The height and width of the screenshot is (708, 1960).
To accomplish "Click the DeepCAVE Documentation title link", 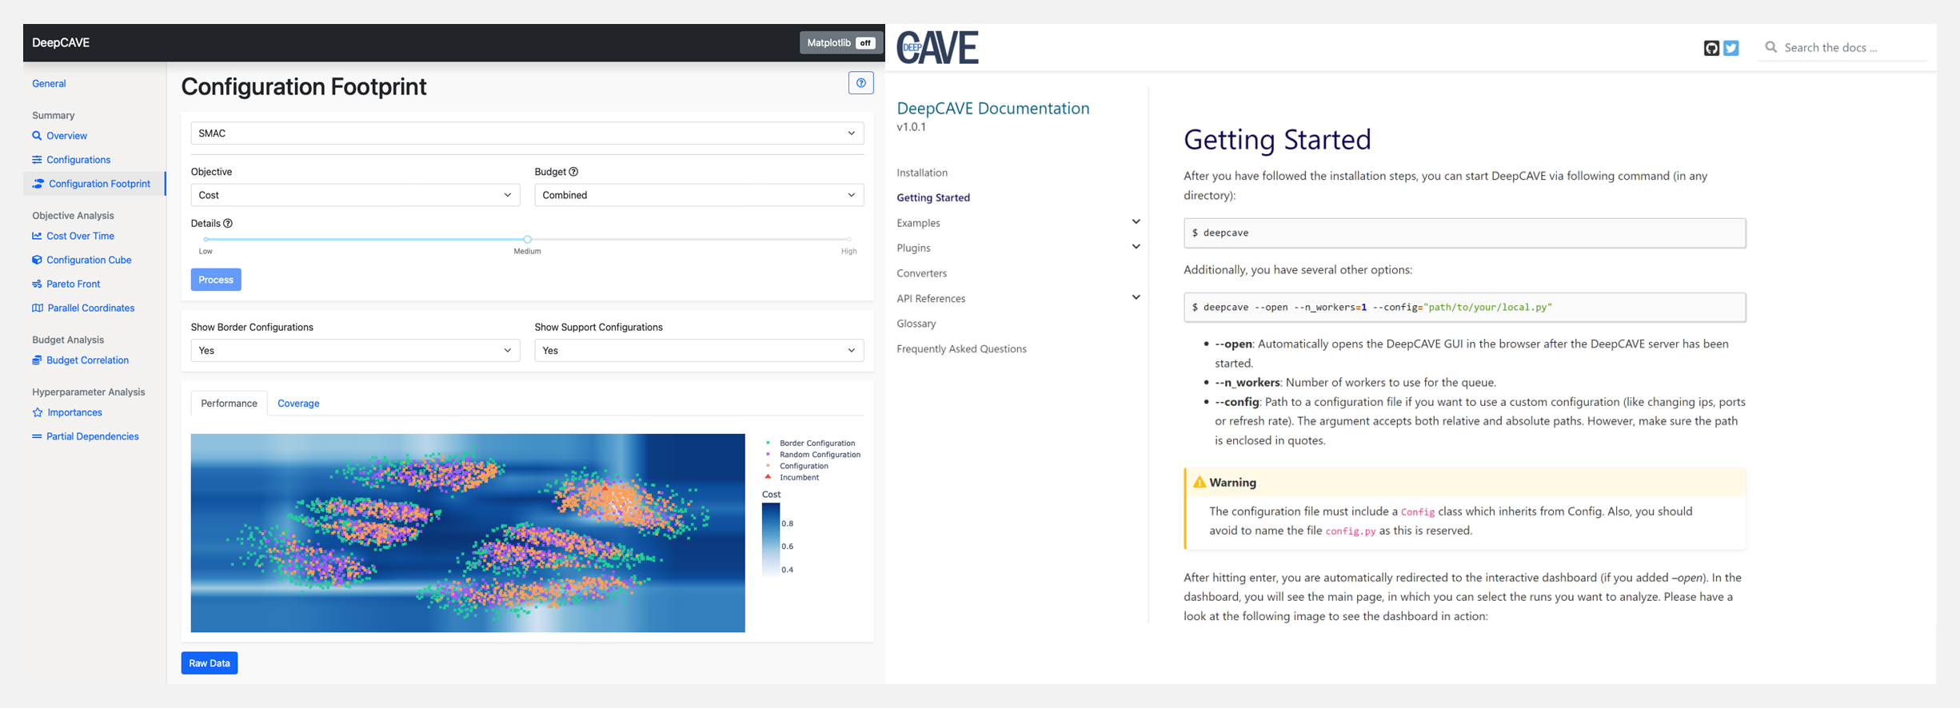I will (x=992, y=108).
